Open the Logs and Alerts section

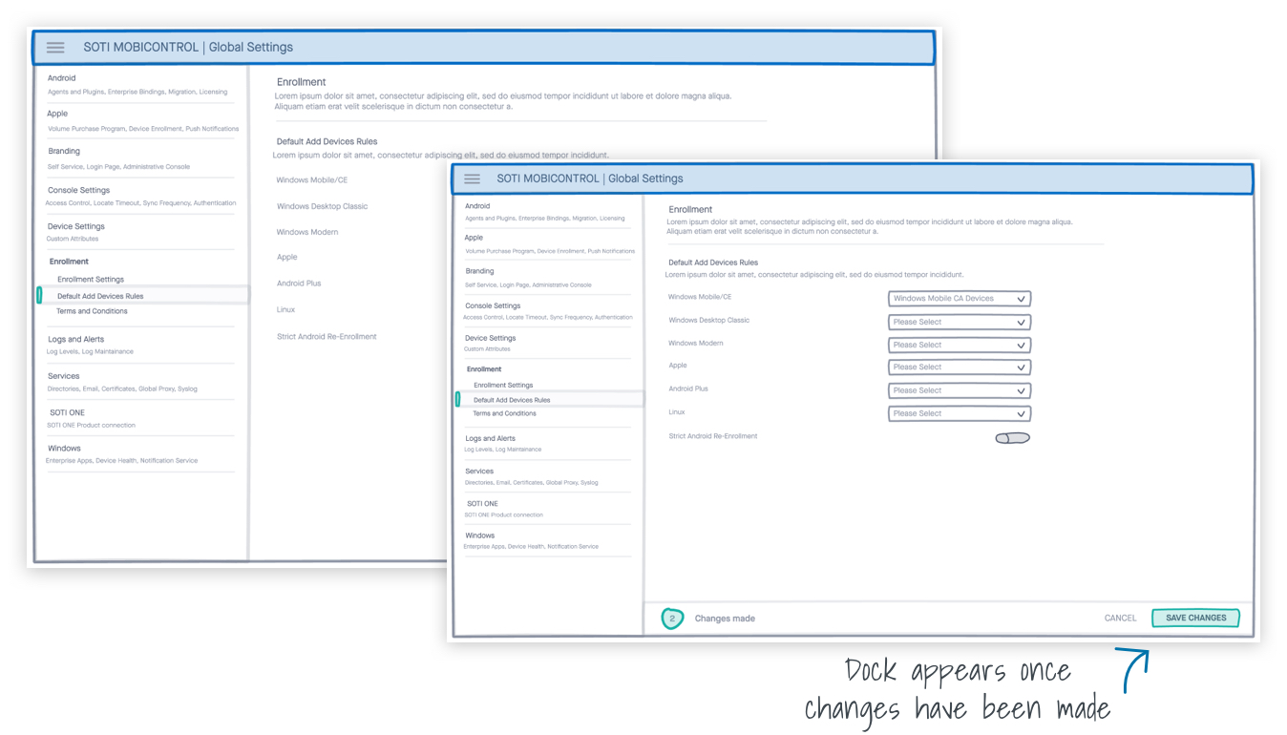[489, 438]
